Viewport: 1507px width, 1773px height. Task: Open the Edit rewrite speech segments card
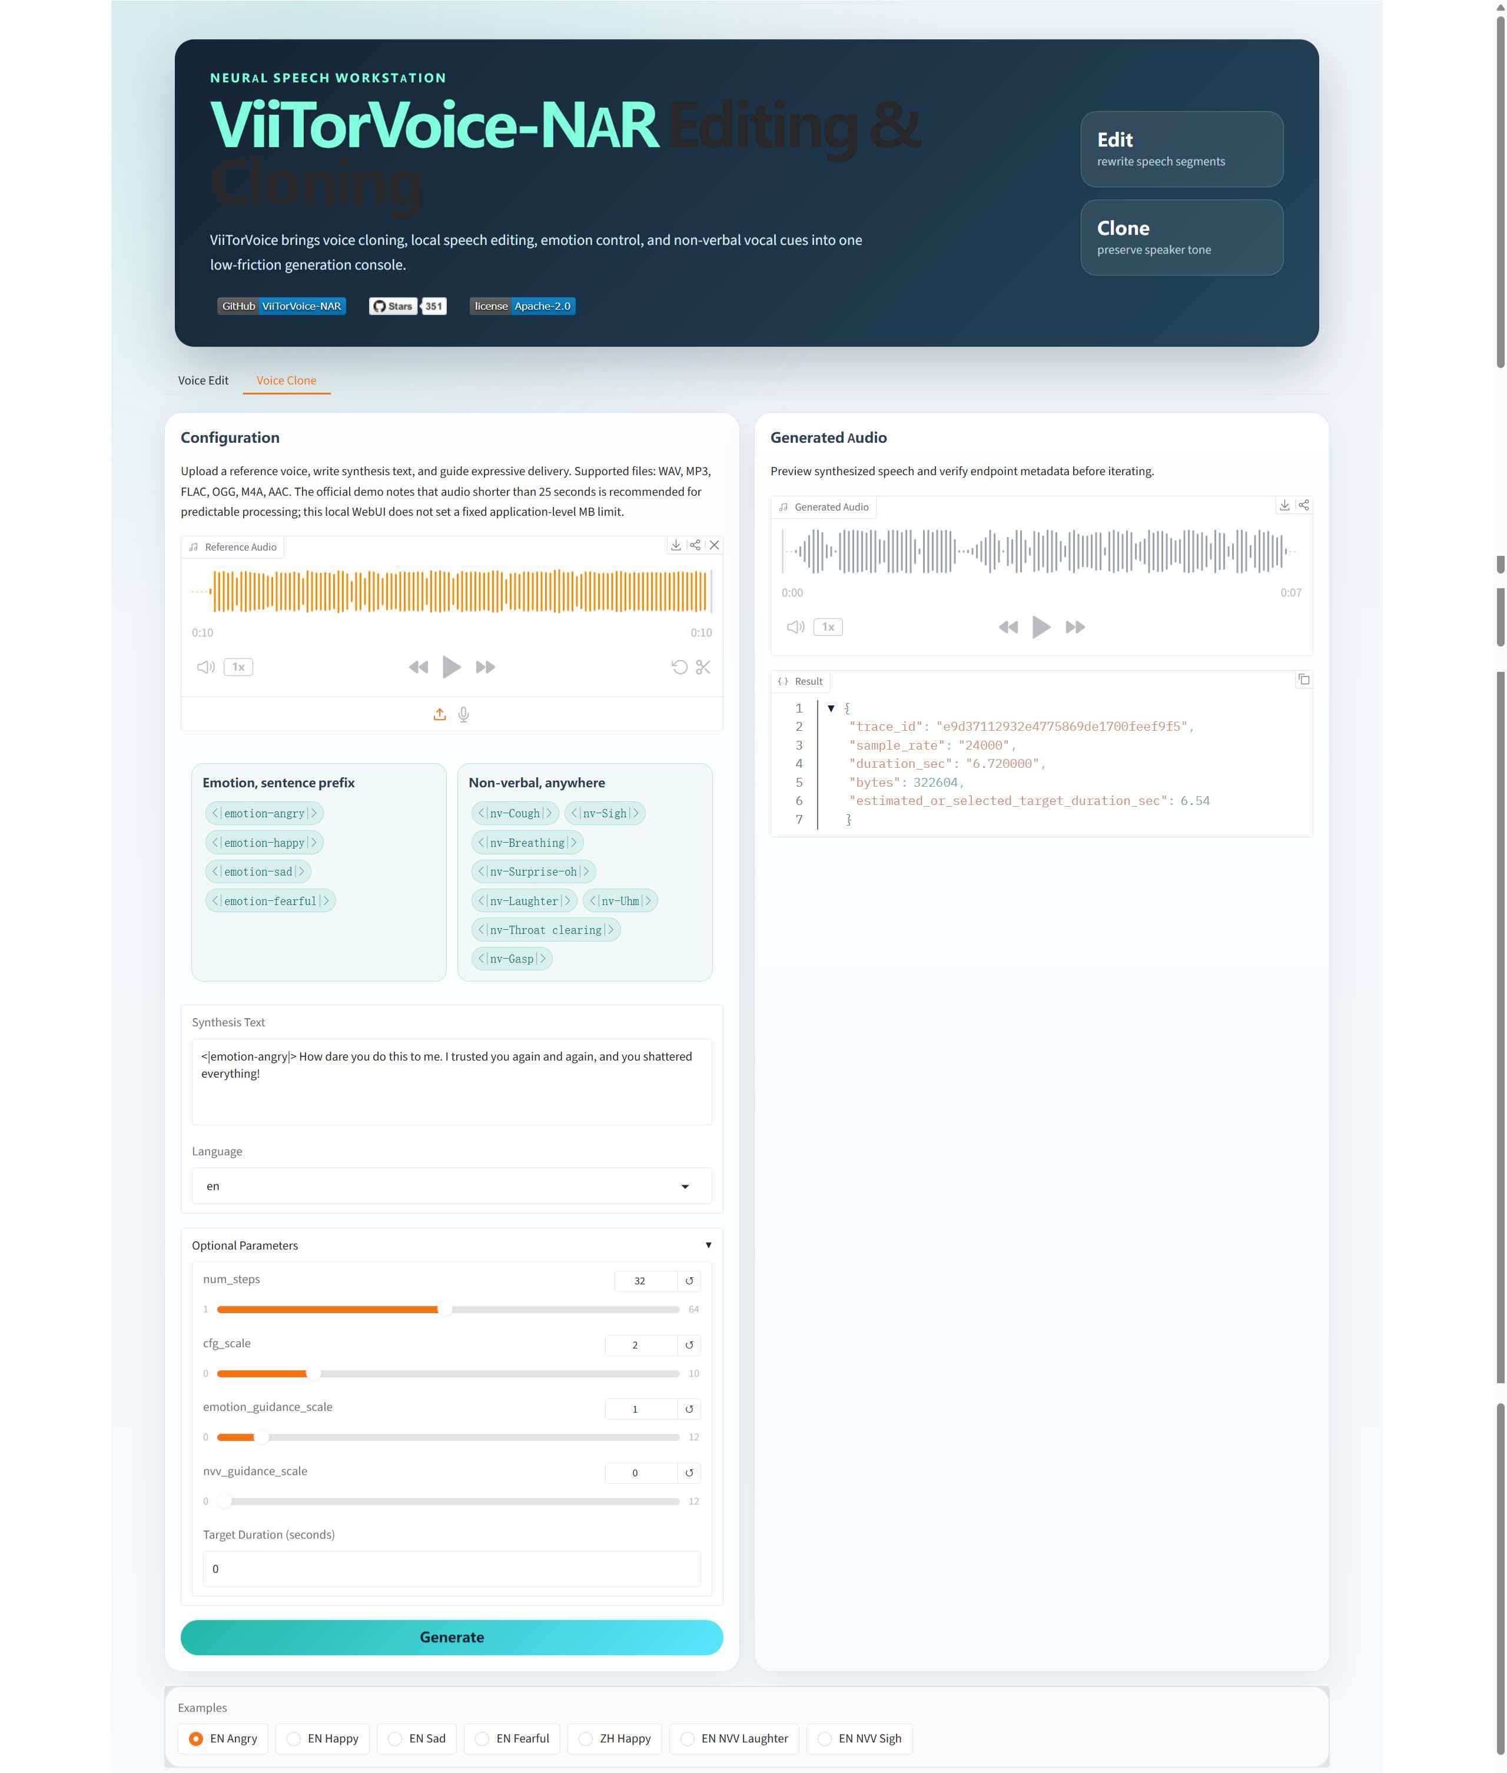click(1181, 148)
